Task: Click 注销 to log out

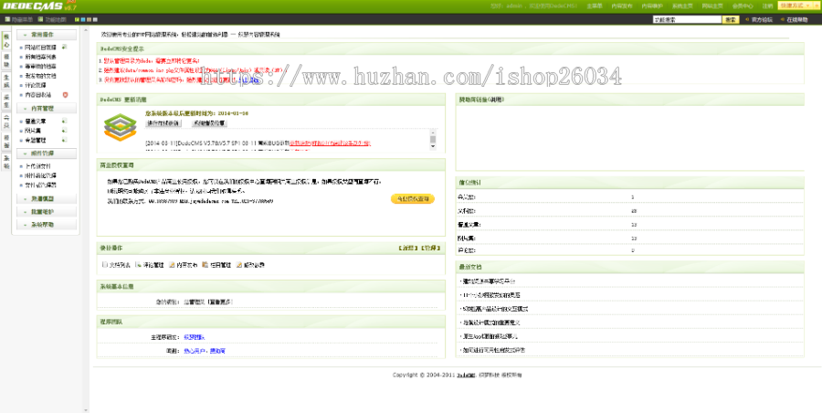Action: click(x=767, y=6)
